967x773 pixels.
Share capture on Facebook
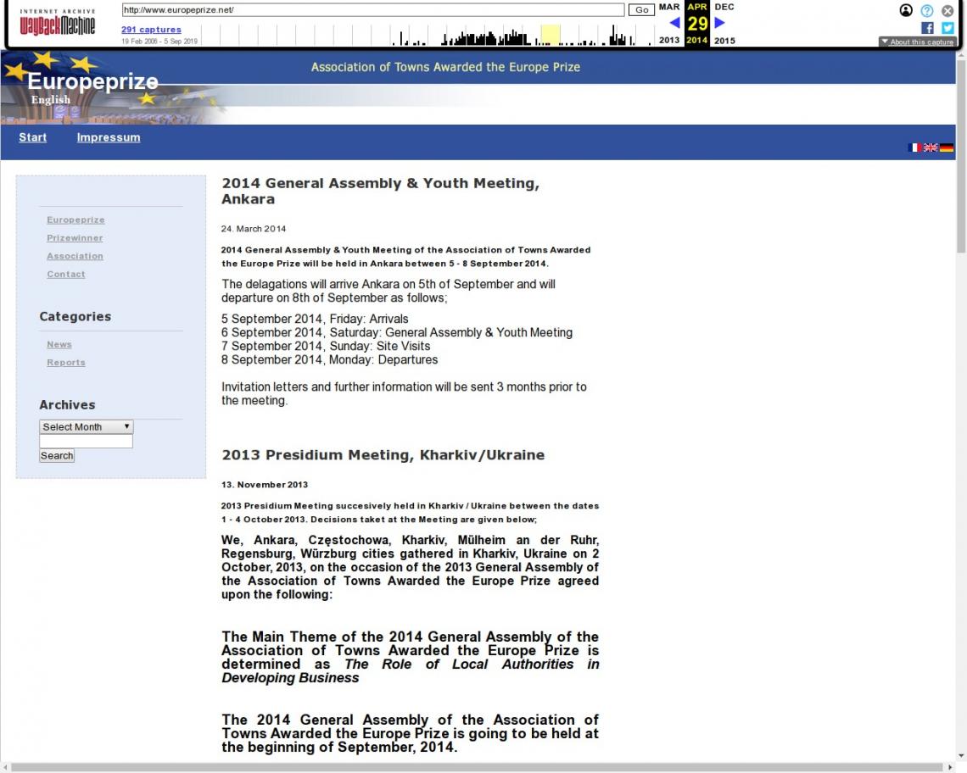click(927, 28)
